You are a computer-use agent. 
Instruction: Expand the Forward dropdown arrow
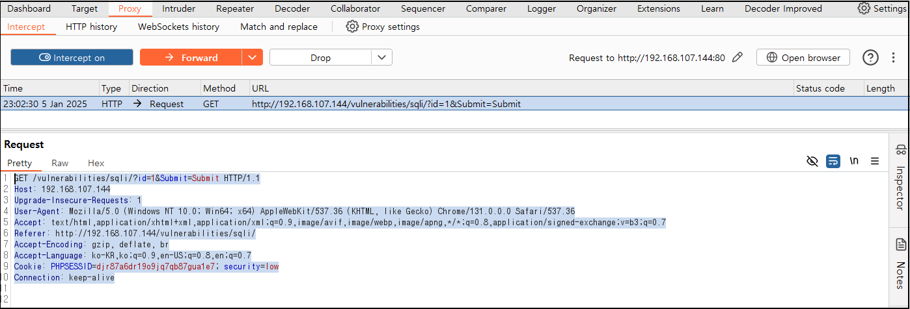253,57
